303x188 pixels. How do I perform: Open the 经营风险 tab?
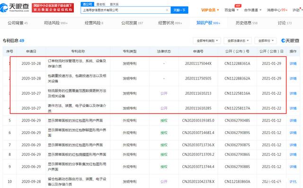coord(94,23)
